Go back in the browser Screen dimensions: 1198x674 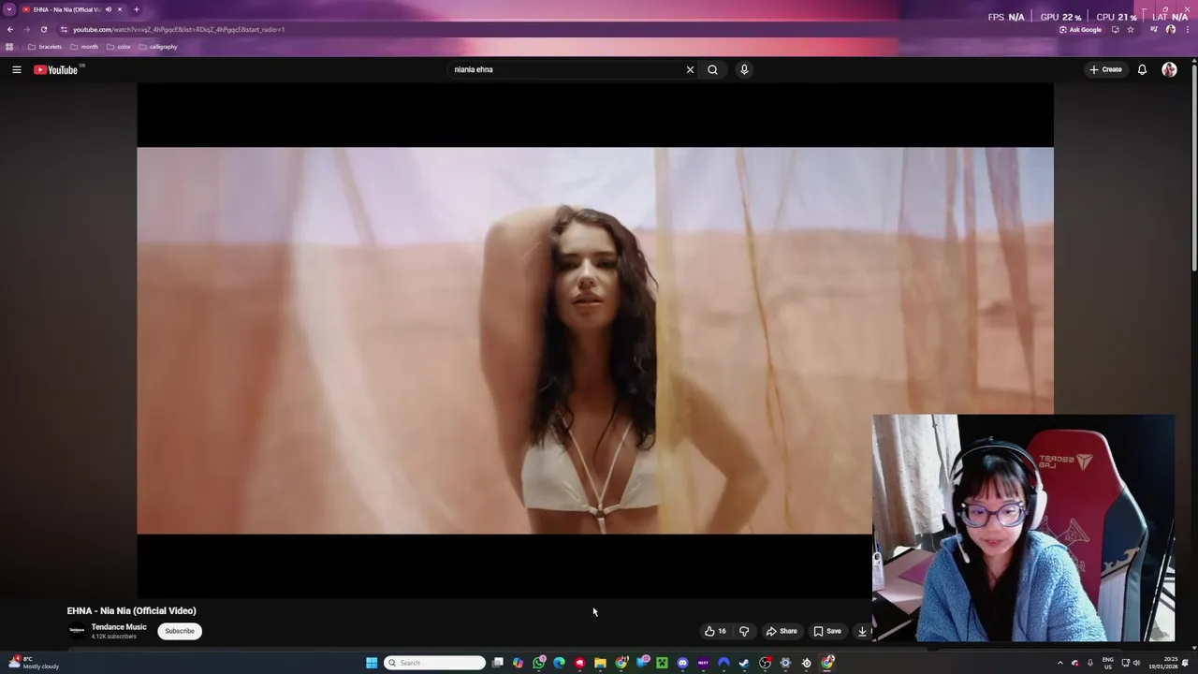coord(10,29)
